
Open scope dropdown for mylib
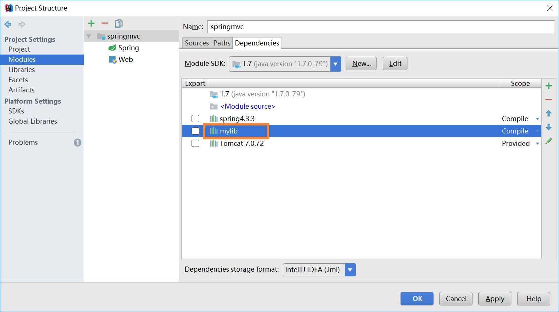tap(537, 131)
